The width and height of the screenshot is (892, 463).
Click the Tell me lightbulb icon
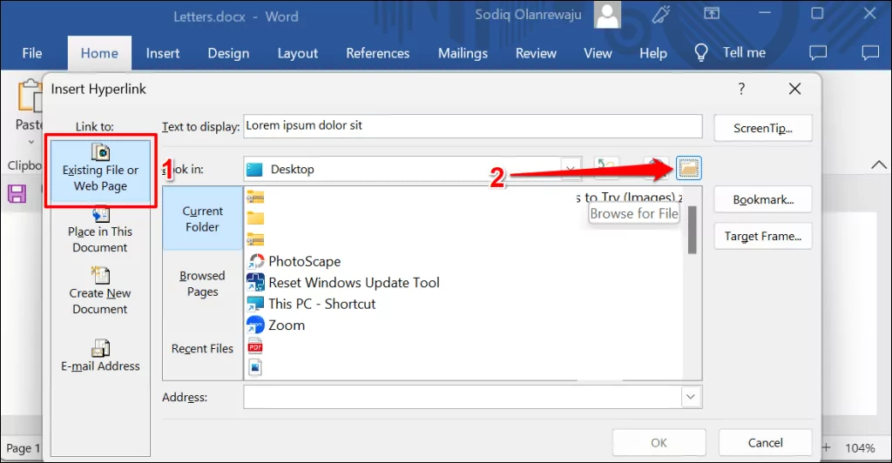coord(701,53)
